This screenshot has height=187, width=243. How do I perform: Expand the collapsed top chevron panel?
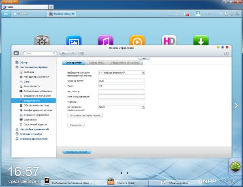tap(144, 58)
